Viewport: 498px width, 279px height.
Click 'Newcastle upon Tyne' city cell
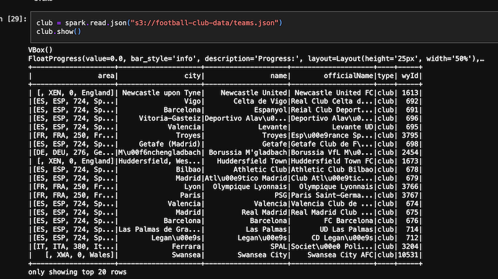click(161, 93)
